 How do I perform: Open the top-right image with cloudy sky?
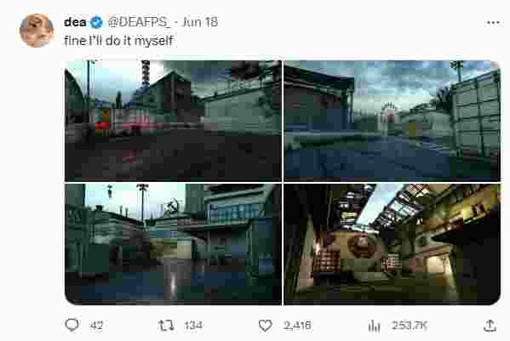click(x=392, y=121)
